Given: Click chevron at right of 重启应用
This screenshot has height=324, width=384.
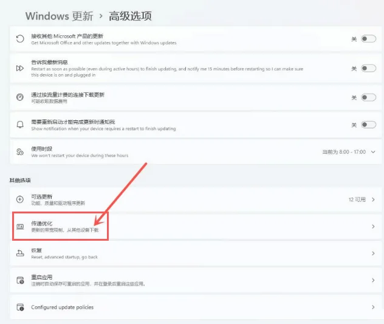Looking at the screenshot, I should click(x=373, y=280).
